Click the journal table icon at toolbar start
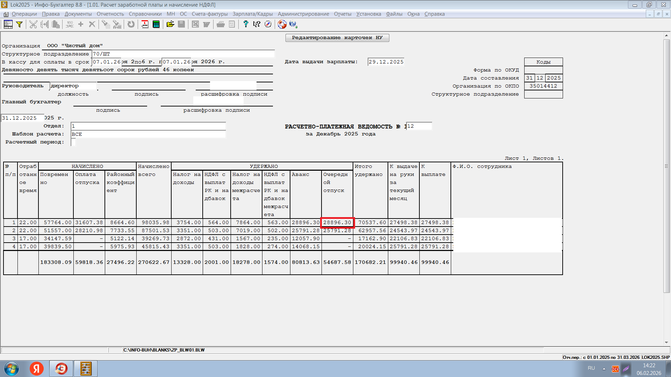The height and width of the screenshot is (377, 671). (x=8, y=24)
